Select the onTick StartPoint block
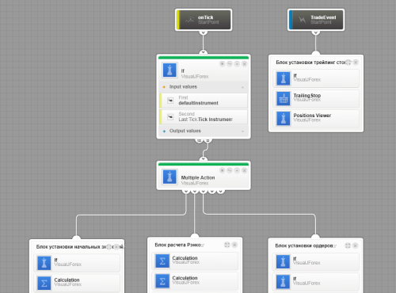396x293 pixels. (x=204, y=20)
